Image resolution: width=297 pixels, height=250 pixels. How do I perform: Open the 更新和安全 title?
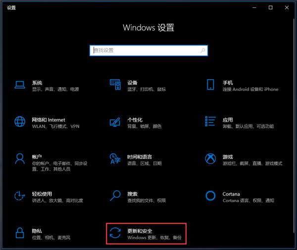[x=140, y=231]
